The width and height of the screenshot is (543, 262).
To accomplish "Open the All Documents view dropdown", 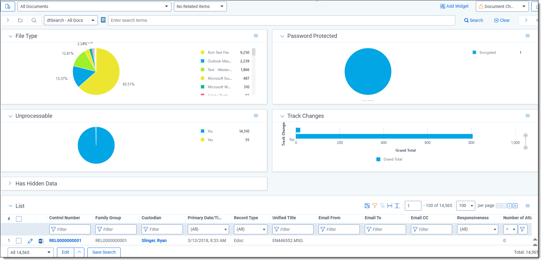I will (x=94, y=6).
